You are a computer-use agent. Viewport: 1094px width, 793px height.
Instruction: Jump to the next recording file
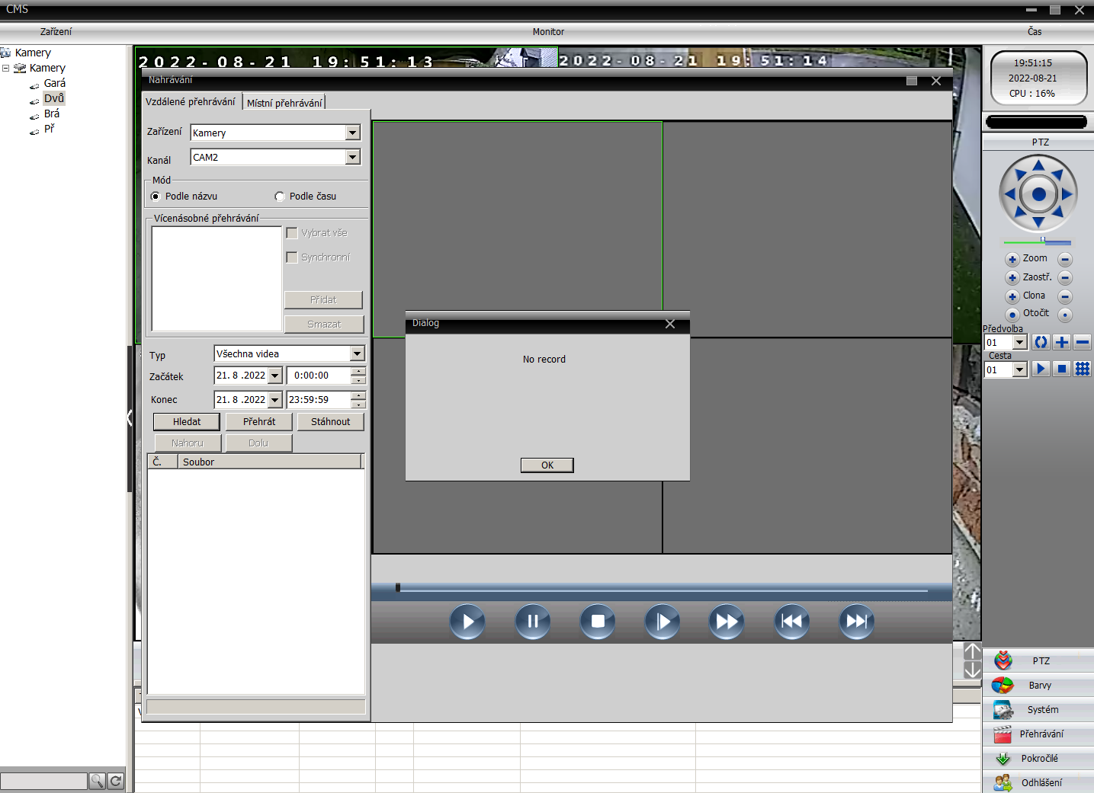(x=857, y=622)
